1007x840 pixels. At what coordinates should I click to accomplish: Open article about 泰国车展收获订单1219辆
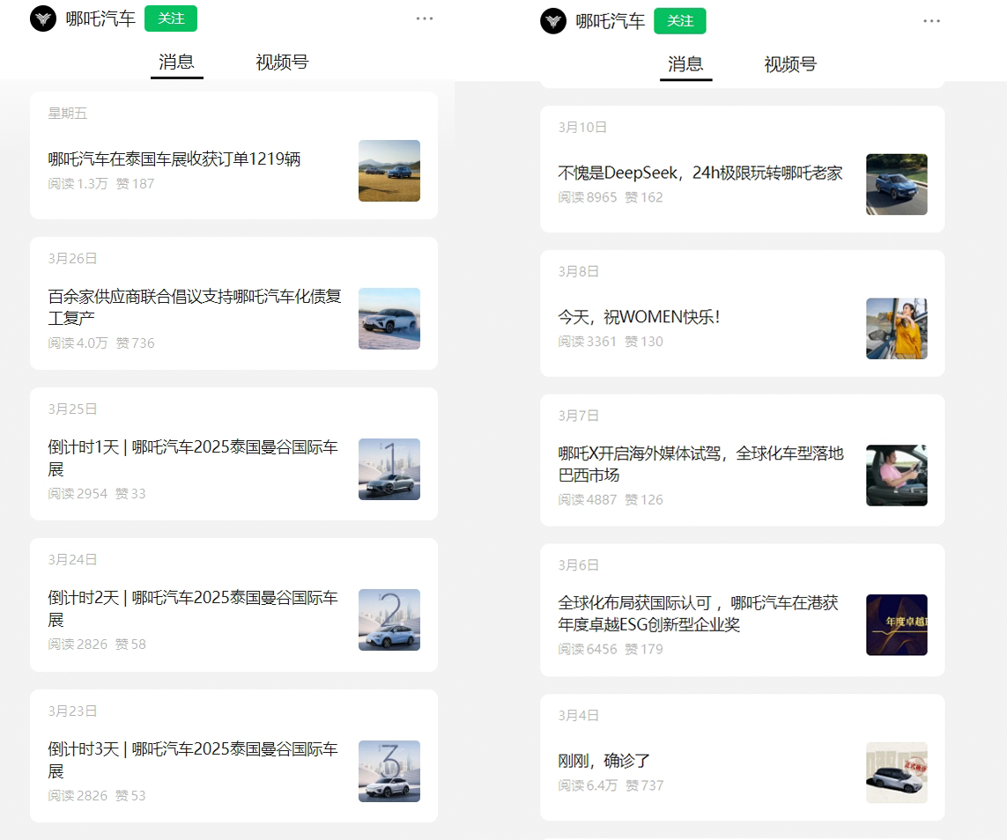pyautogui.click(x=174, y=159)
